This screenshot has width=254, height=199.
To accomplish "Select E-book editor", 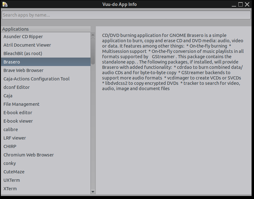I will tap(46, 113).
